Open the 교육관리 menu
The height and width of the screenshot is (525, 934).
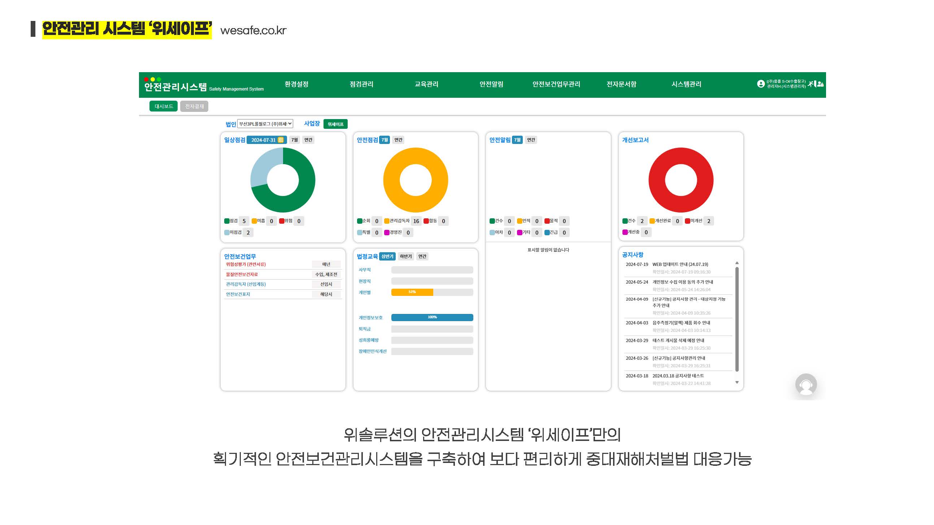(x=426, y=84)
